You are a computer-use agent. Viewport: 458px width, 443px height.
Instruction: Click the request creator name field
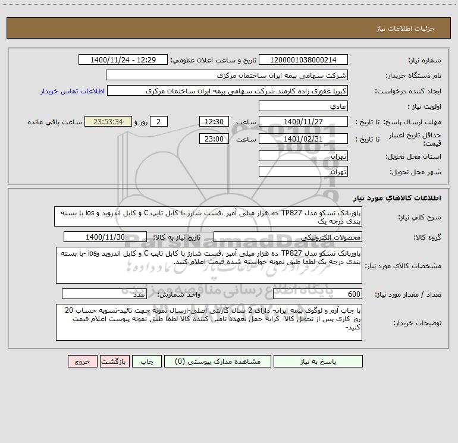coord(228,90)
